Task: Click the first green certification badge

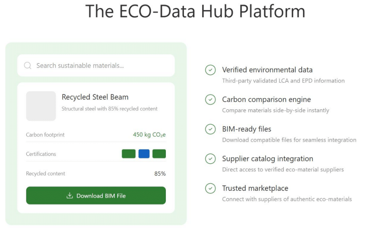Action: tap(129, 154)
